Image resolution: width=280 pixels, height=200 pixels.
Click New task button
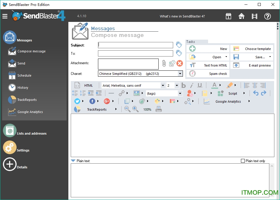tap(208, 49)
